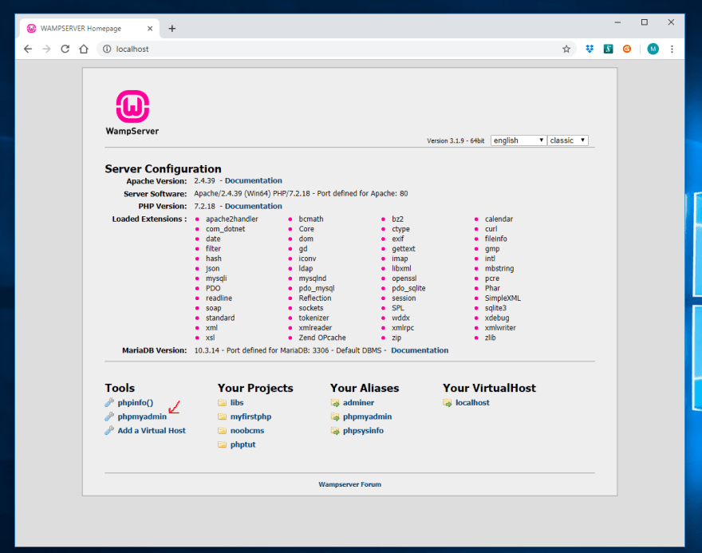Click the pdo_sqlite extension entry
Screen dimensions: 702x553
click(x=408, y=288)
